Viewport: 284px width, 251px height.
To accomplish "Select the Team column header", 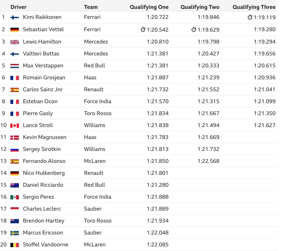I will point(91,7).
